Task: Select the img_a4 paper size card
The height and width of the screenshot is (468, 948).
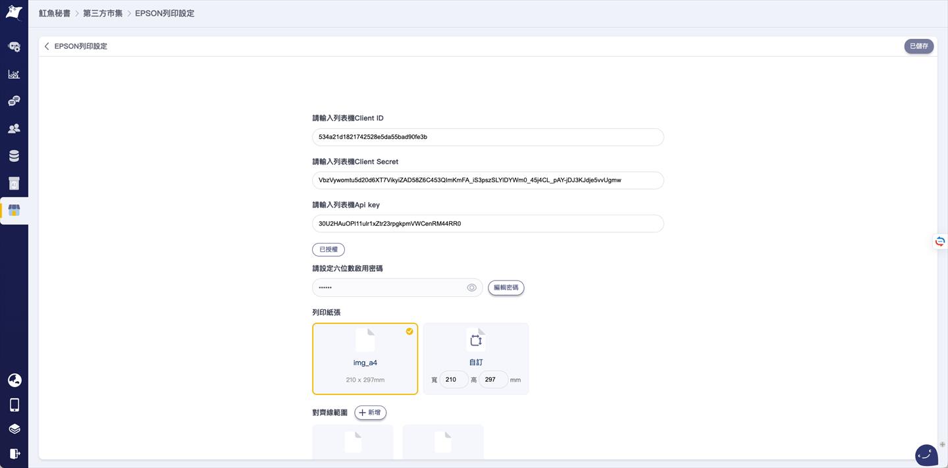Action: pyautogui.click(x=365, y=359)
